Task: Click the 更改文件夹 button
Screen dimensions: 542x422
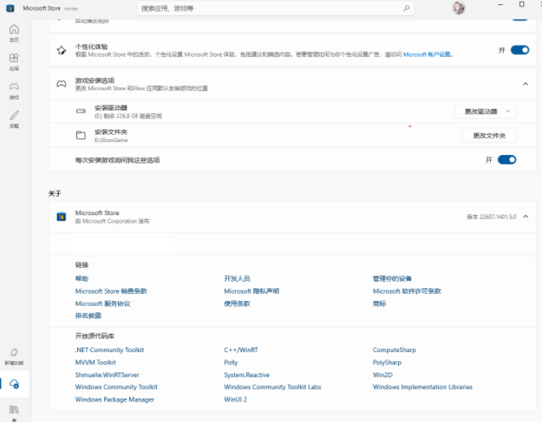Action: (x=489, y=136)
